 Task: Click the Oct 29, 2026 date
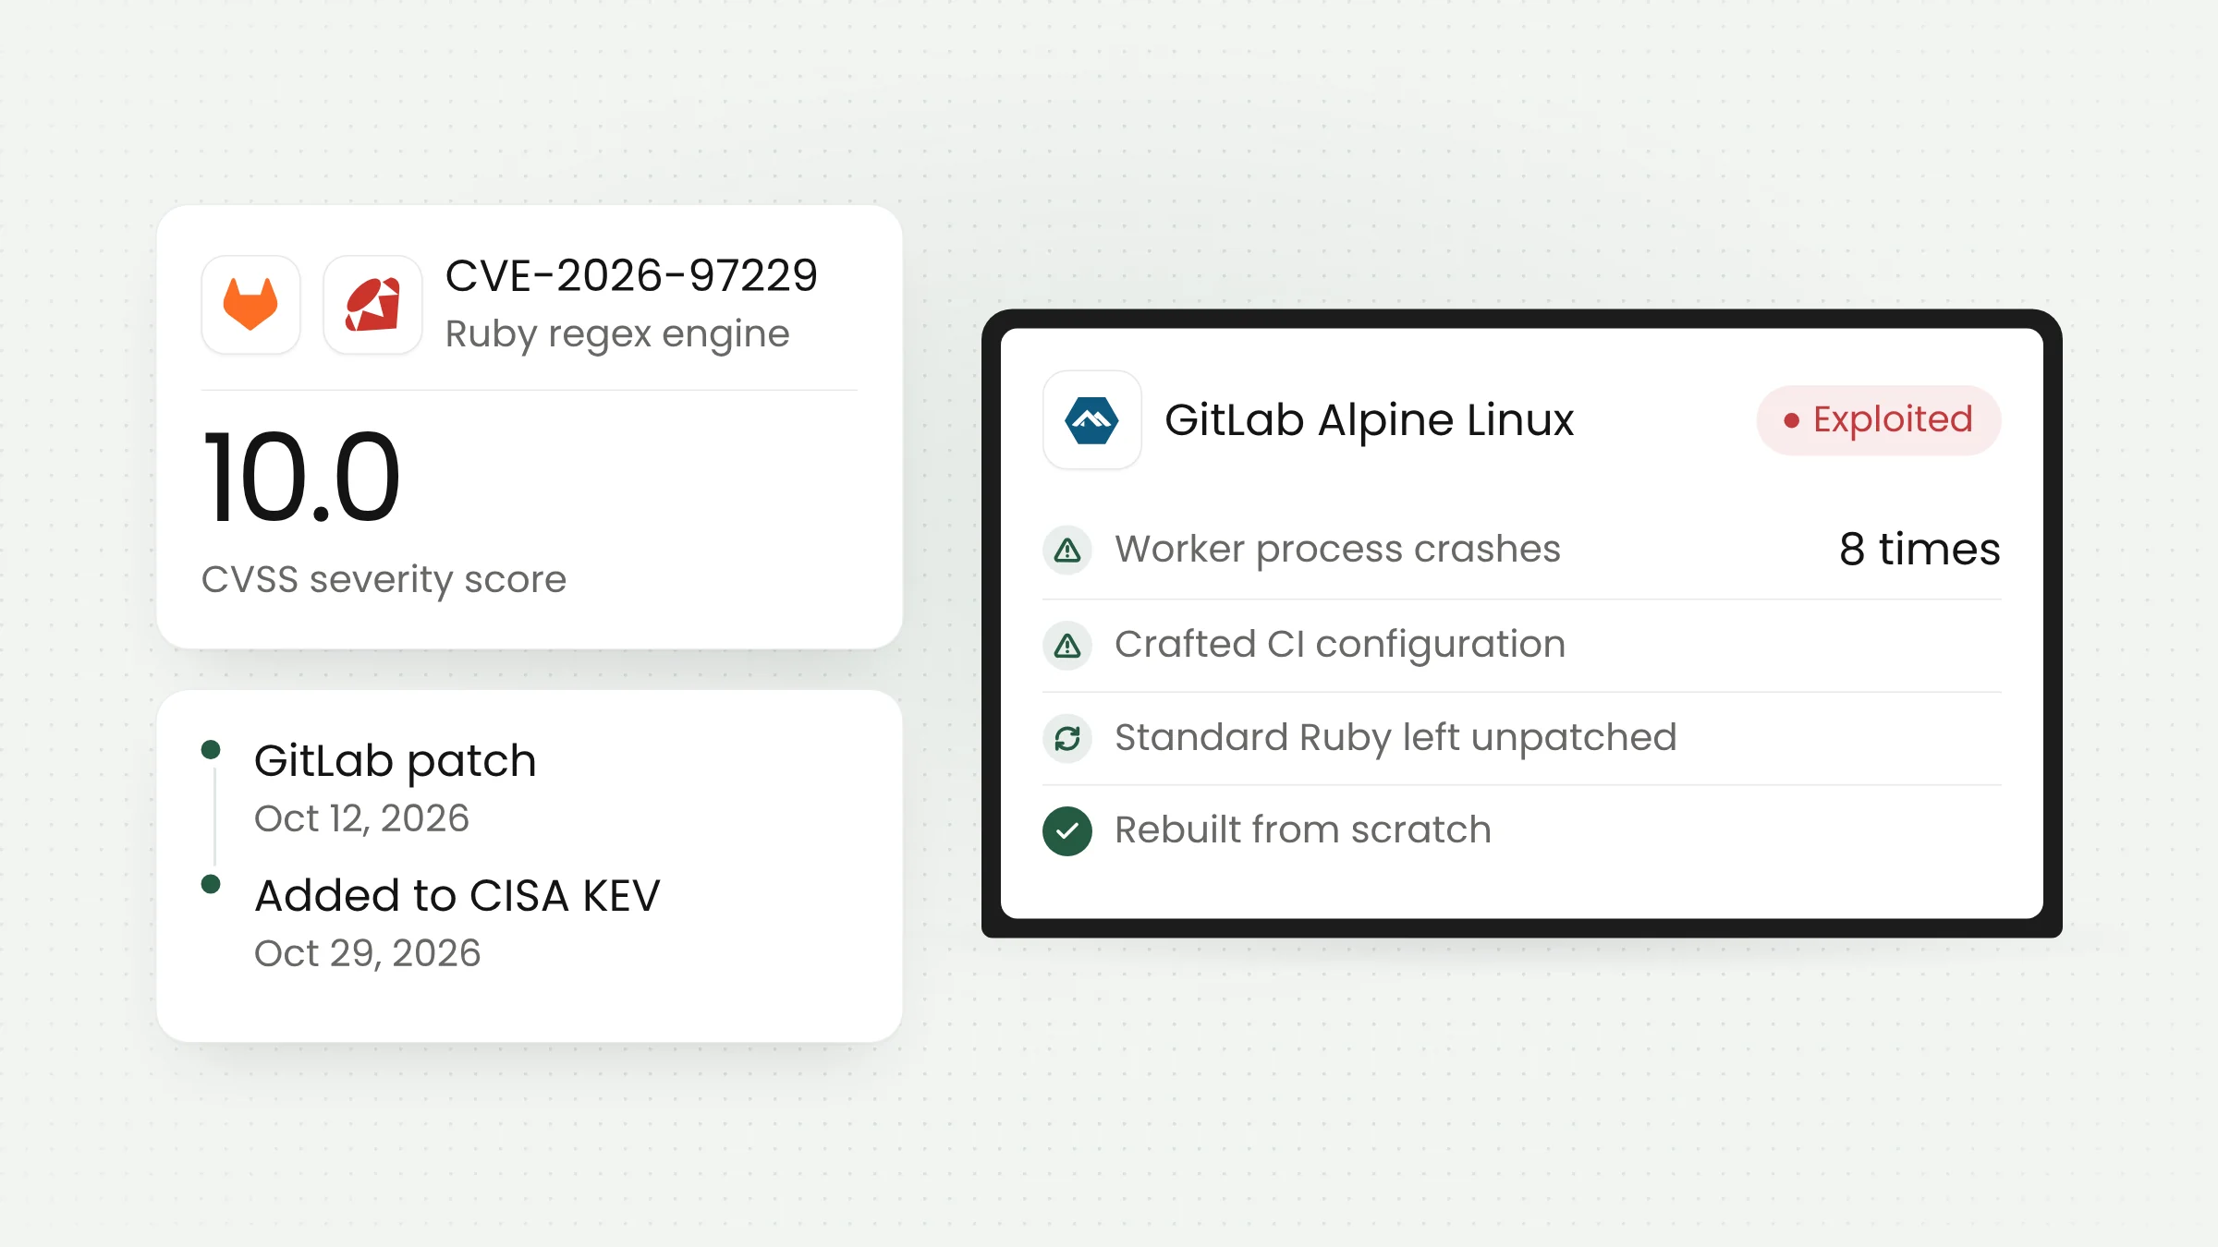(x=367, y=953)
